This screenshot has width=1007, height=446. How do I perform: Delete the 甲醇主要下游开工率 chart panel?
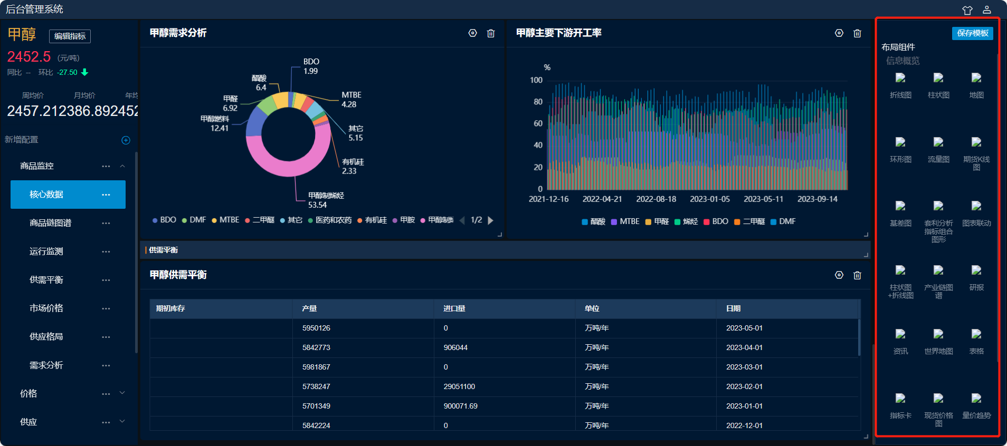[857, 33]
